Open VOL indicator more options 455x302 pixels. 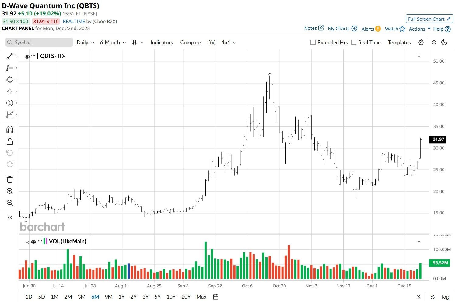[40, 241]
